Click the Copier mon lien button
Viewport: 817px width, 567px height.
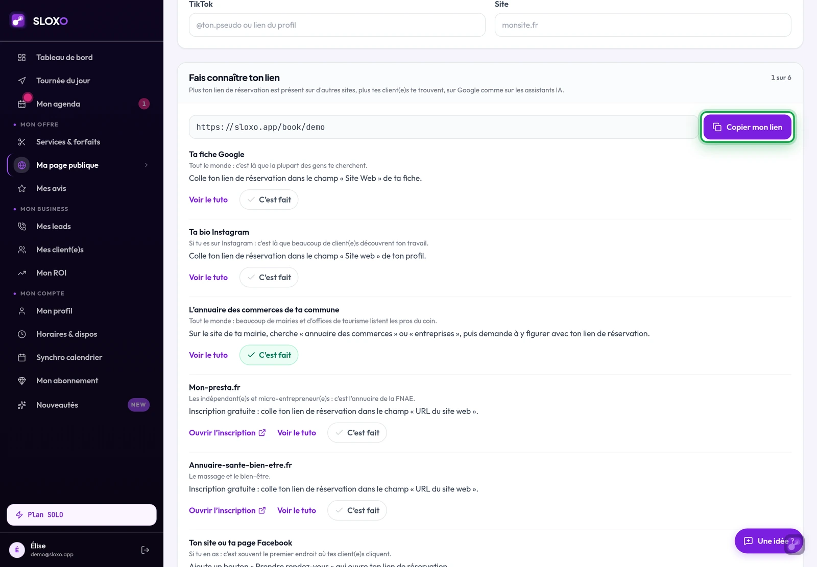point(747,127)
